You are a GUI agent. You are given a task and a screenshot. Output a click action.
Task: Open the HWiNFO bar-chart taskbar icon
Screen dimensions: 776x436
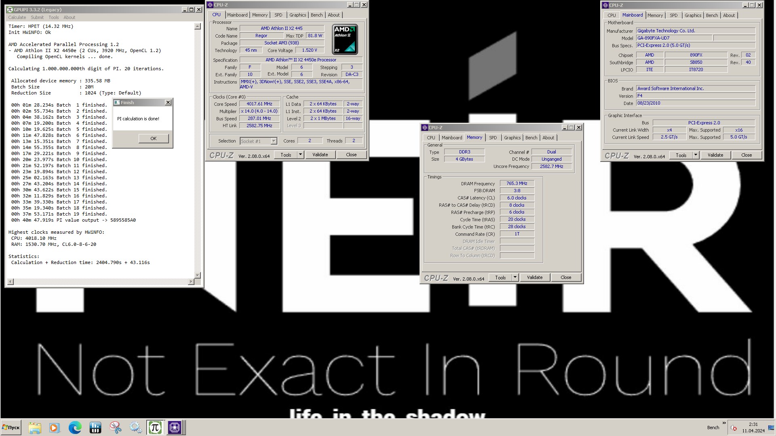[95, 428]
